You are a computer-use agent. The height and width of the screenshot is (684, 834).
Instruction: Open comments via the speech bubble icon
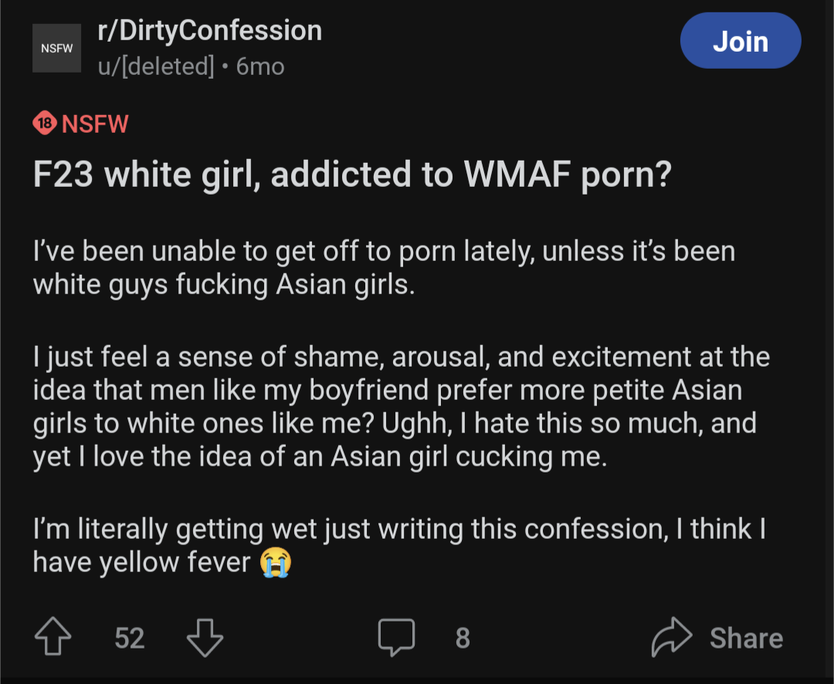tap(396, 638)
